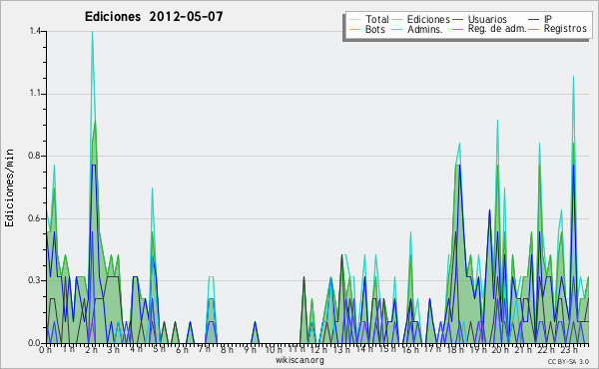This screenshot has width=599, height=369.
Task: Click the CC BY-SA 3.0 license text
Action: click(x=568, y=362)
